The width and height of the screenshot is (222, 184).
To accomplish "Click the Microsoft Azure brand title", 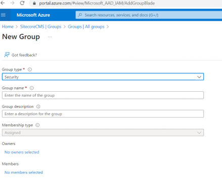I will pos(33,15).
